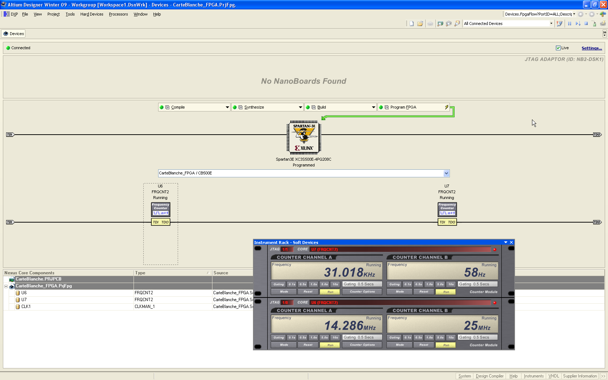Click the search document toolbar icon
Screen dimensions: 608x380
click(457, 24)
